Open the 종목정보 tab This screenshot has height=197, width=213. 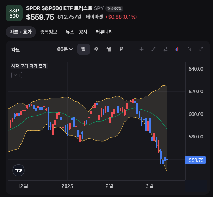click(49, 32)
